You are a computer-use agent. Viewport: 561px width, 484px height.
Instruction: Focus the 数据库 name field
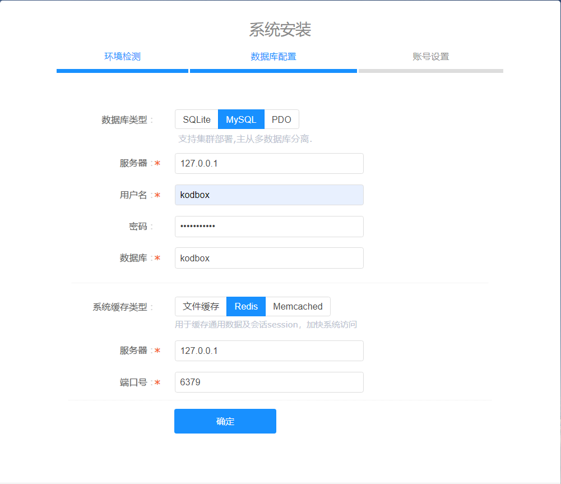pos(269,258)
